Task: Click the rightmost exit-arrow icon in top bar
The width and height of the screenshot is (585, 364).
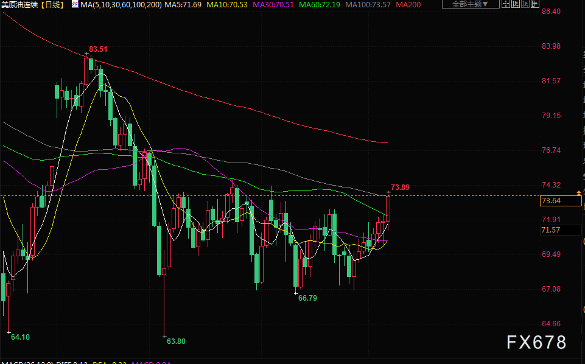Action: click(535, 4)
